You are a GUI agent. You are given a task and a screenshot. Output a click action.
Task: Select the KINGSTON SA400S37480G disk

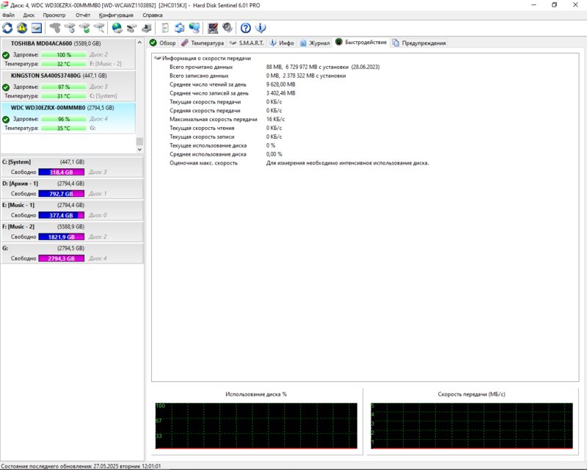[45, 75]
